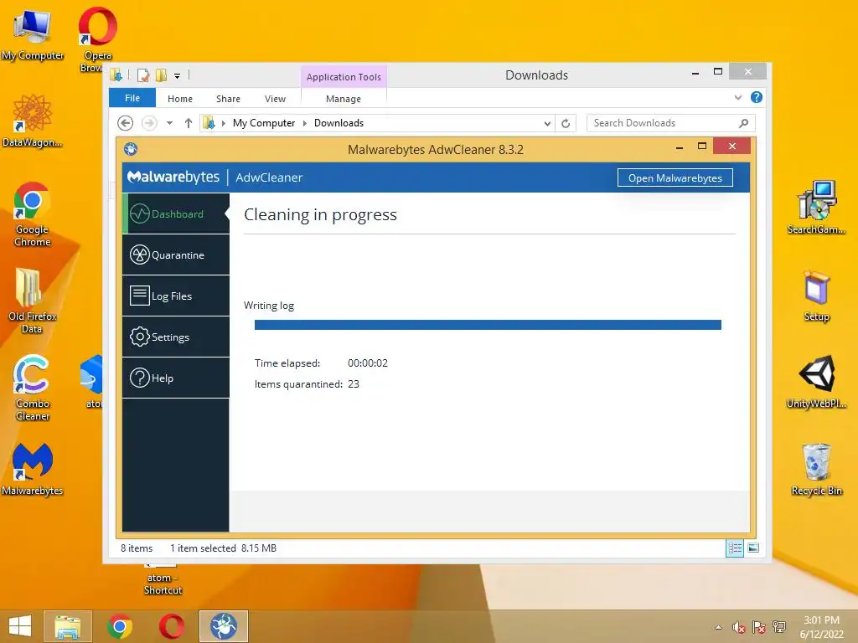Click the cleaning progress bar
Viewport: 858px width, 643px height.
pos(488,325)
